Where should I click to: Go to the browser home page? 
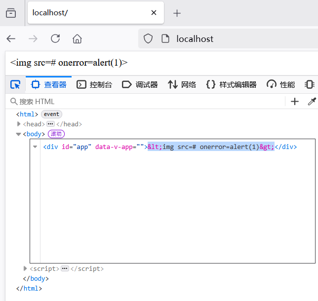[x=77, y=38]
